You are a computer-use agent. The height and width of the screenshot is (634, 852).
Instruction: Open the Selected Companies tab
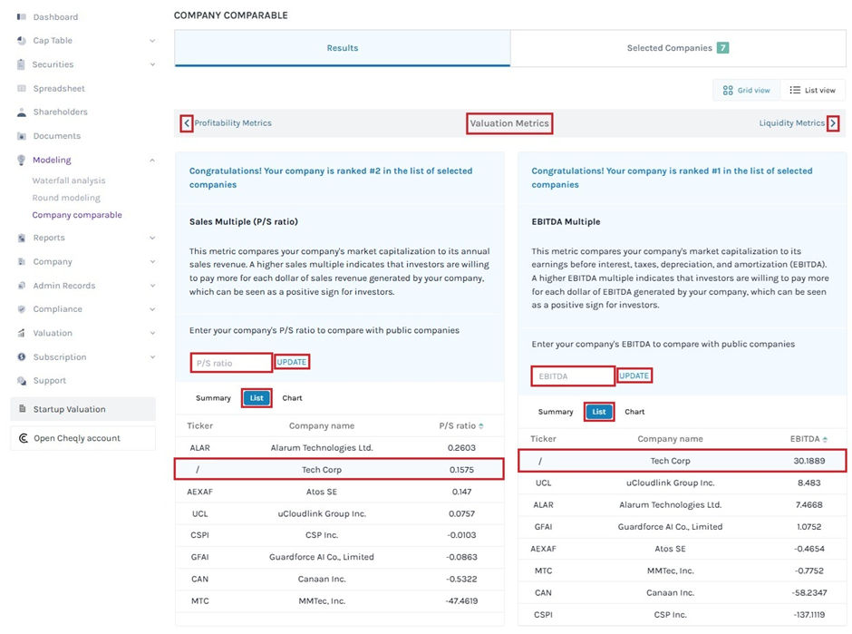[677, 48]
